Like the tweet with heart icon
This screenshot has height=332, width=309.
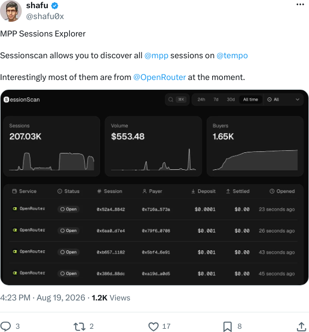pos(153,326)
